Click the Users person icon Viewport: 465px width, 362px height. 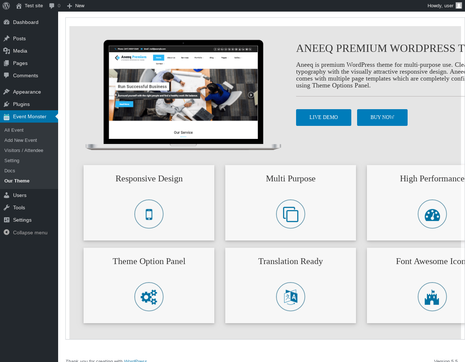click(7, 195)
